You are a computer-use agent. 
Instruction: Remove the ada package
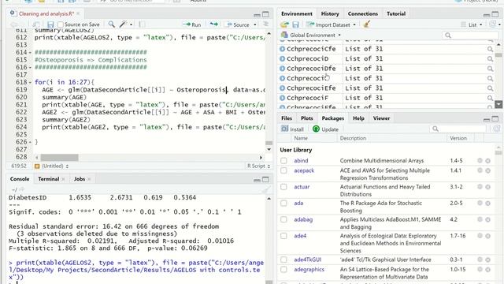pos(488,204)
